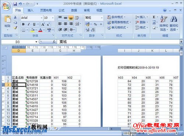Select row header 7

8,99
